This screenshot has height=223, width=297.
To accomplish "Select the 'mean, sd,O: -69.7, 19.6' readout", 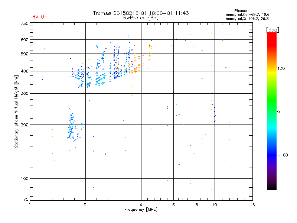I will click(247, 14).
